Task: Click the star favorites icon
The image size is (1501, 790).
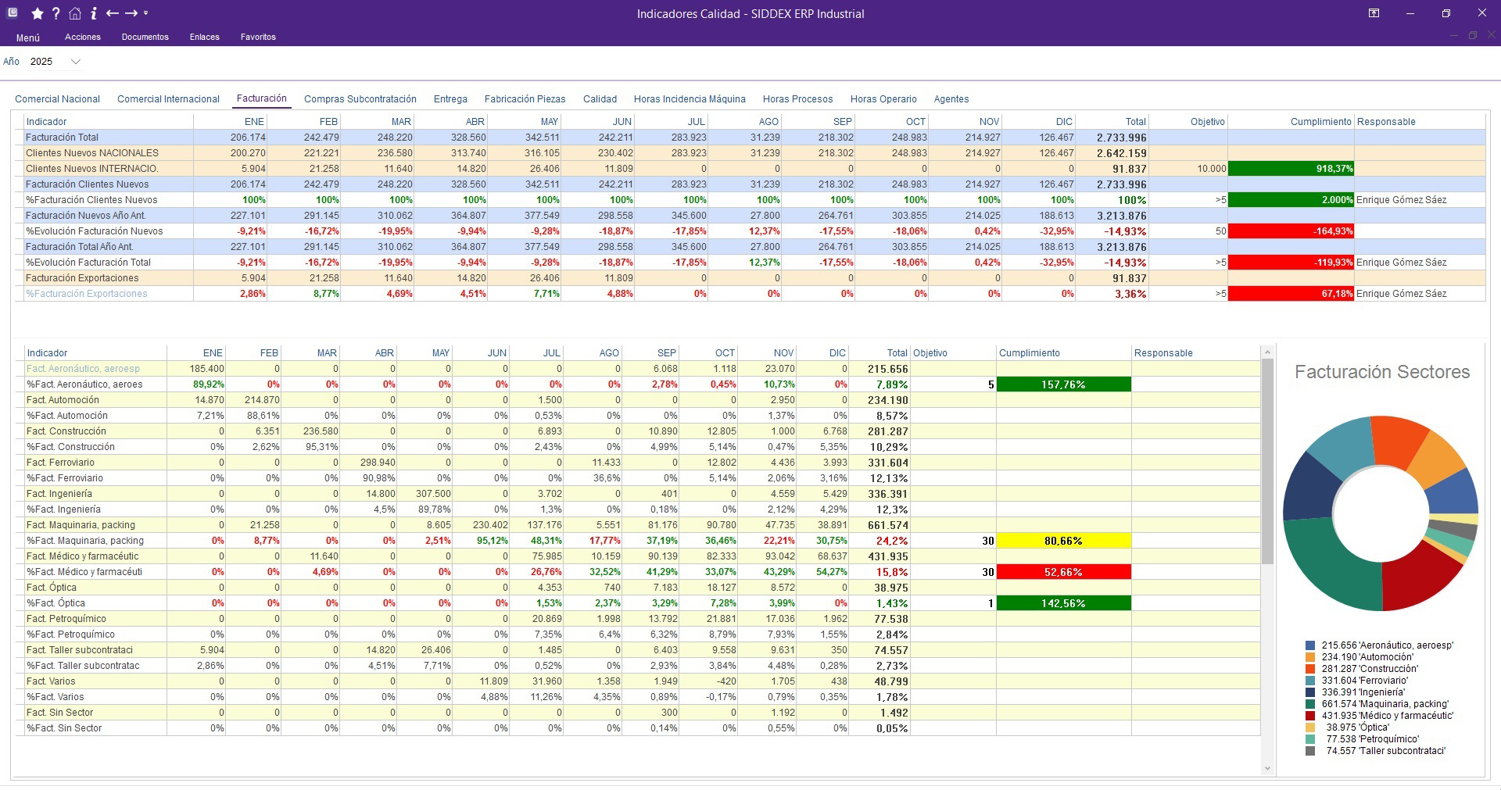Action: pos(37,13)
